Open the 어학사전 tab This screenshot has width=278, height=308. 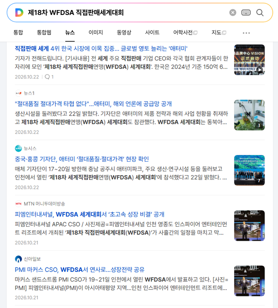(x=185, y=32)
